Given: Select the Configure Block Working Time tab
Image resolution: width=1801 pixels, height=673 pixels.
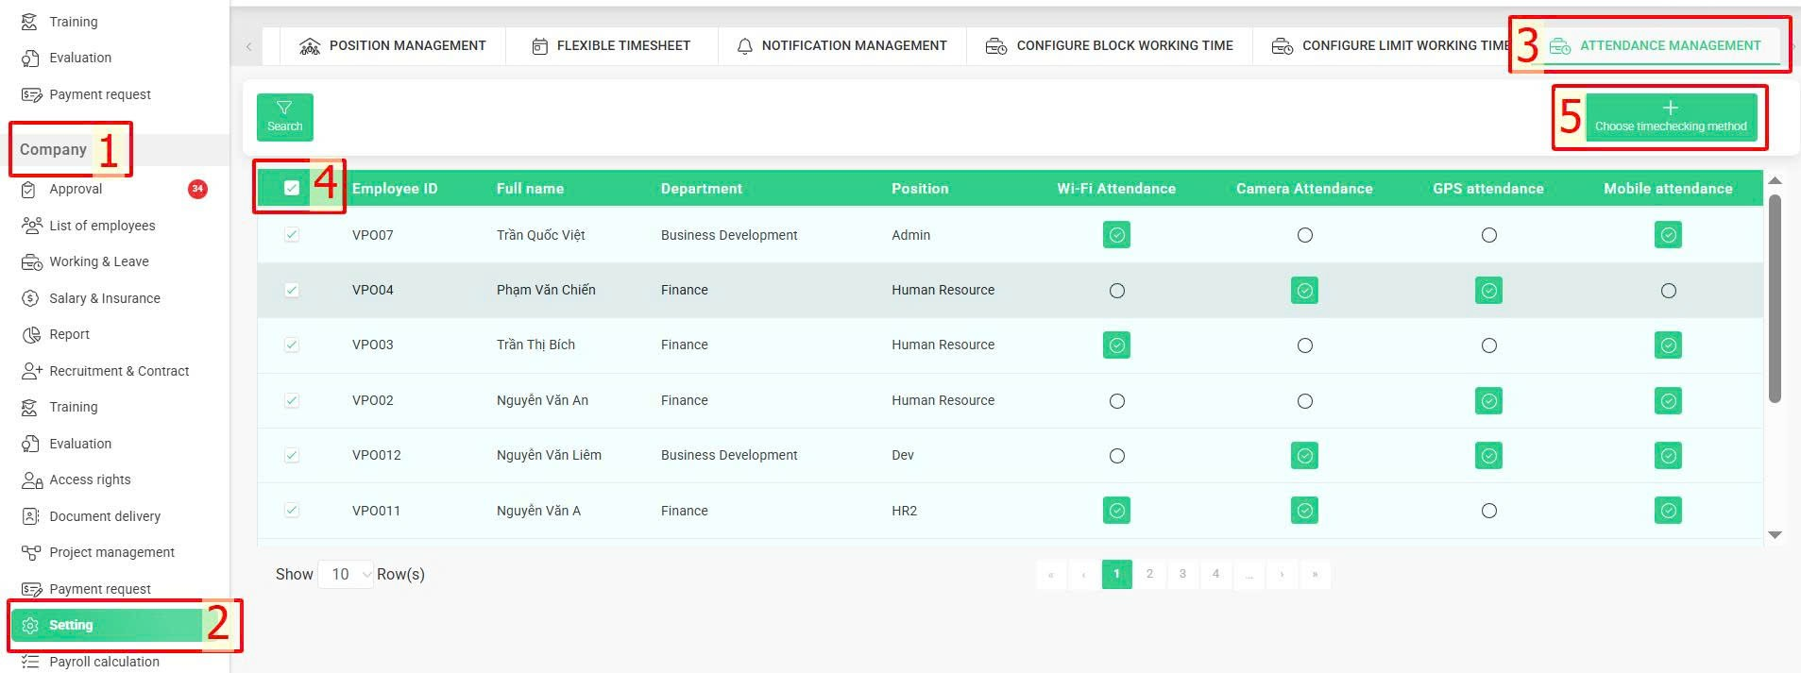Looking at the screenshot, I should [x=1109, y=45].
